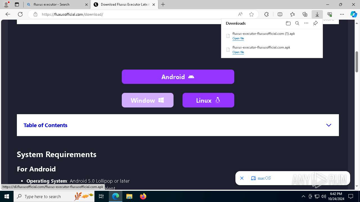Open Browser essentials icon
Screen dimensions: 360x202
pos(330,14)
